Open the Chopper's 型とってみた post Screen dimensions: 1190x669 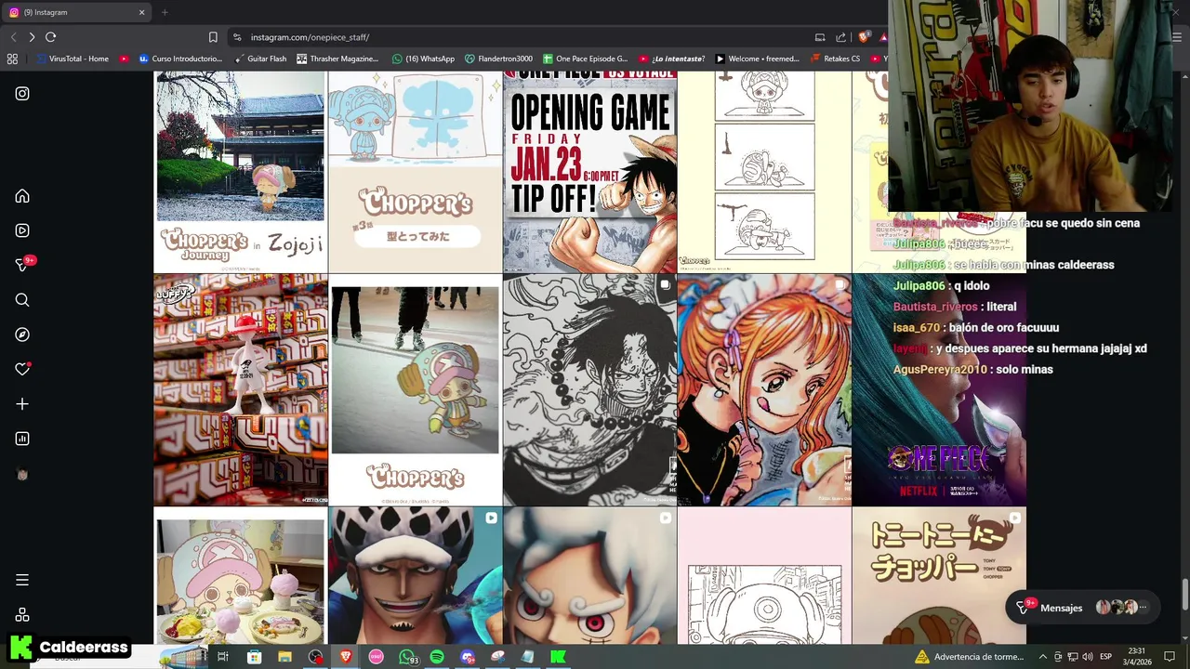[x=416, y=172]
